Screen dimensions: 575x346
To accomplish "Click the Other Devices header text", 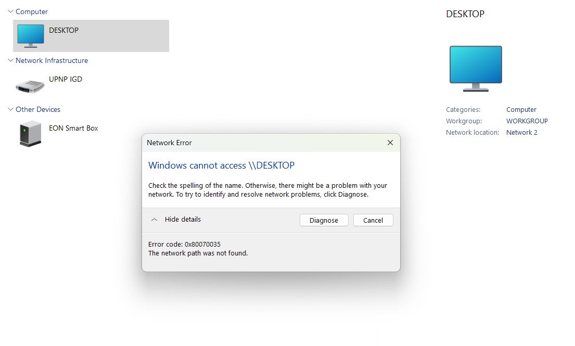I will [38, 109].
